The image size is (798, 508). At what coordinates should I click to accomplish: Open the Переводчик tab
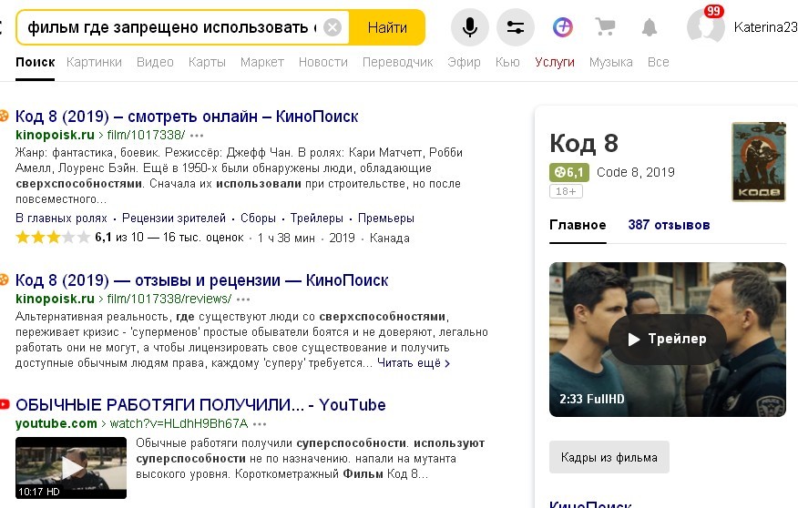(397, 62)
